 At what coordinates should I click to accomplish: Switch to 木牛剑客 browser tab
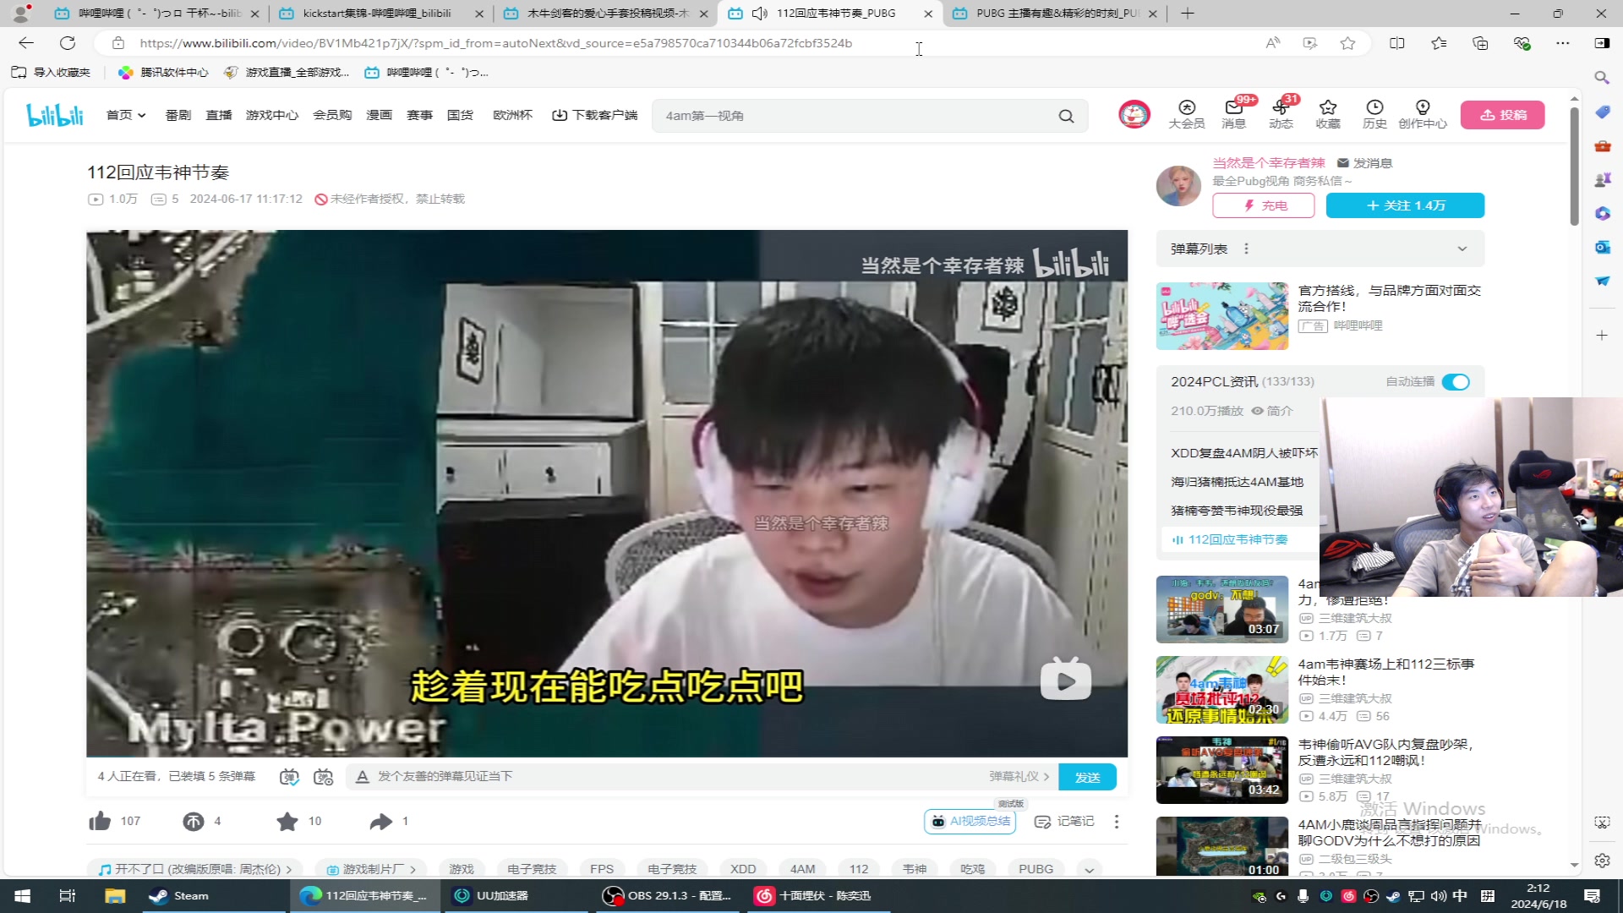coord(605,14)
